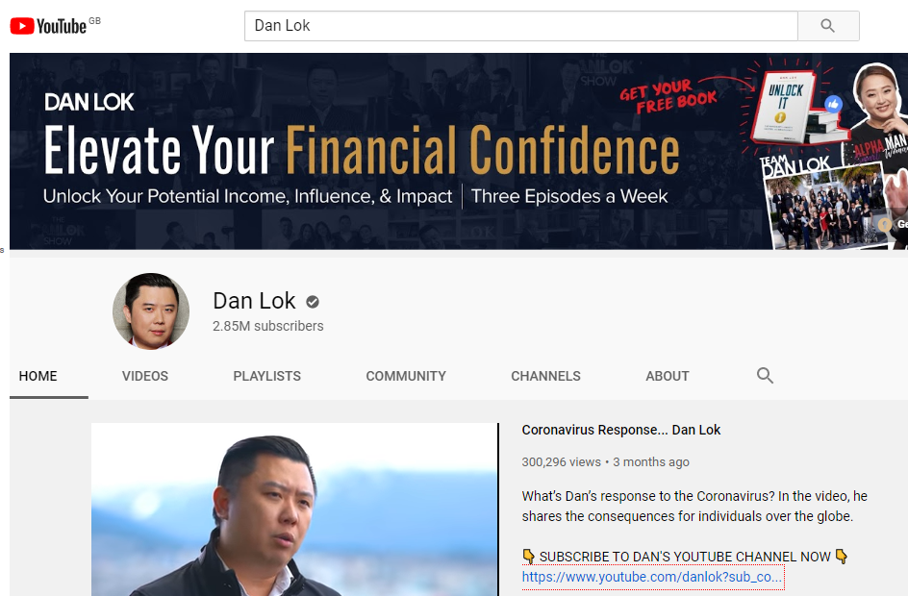Click Dan Lok's round profile picture
908x596 pixels.
pyautogui.click(x=151, y=311)
